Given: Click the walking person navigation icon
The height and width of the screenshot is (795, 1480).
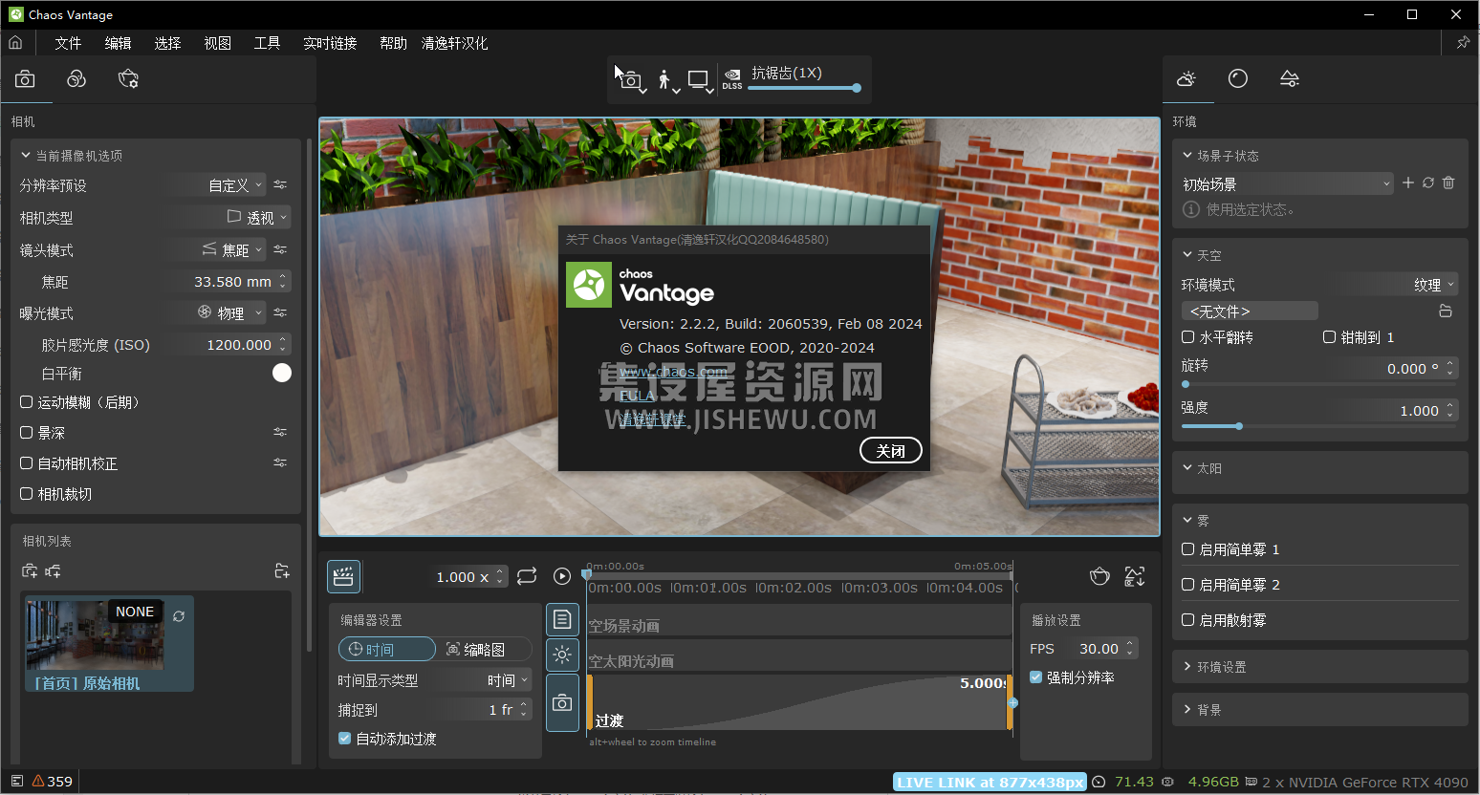Looking at the screenshot, I should tap(665, 80).
